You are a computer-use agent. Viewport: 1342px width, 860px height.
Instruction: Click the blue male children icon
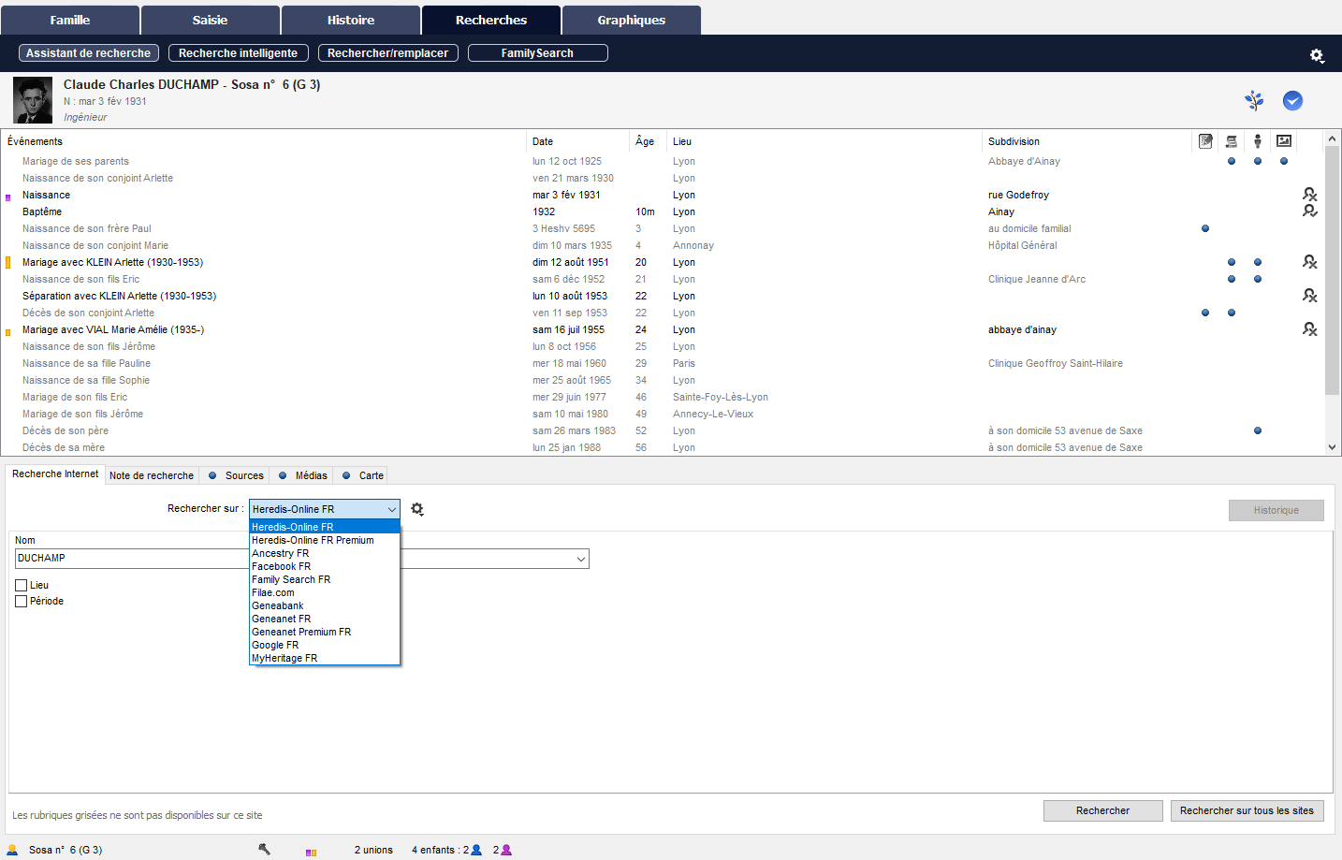[x=476, y=850]
